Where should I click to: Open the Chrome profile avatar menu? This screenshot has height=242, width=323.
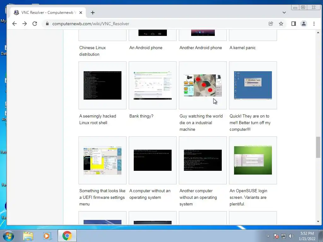point(304,24)
